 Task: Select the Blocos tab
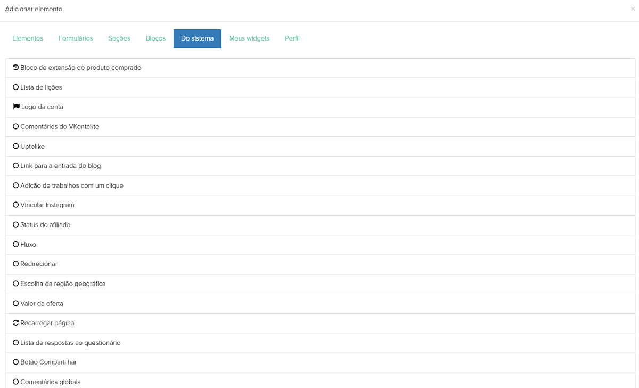pos(155,38)
